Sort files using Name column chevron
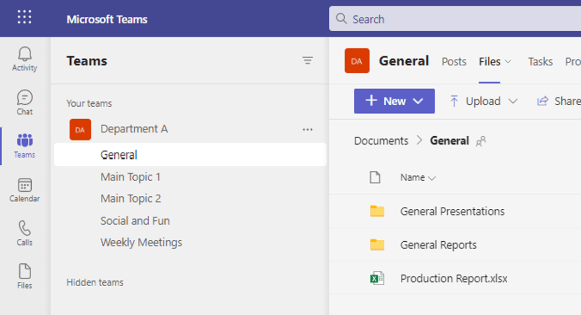Viewport: 581px width, 315px height. point(432,178)
